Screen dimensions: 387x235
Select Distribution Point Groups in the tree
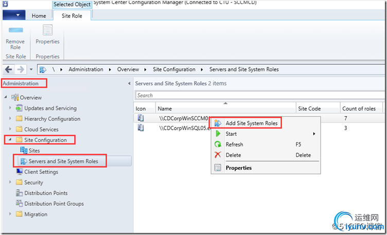click(x=54, y=204)
